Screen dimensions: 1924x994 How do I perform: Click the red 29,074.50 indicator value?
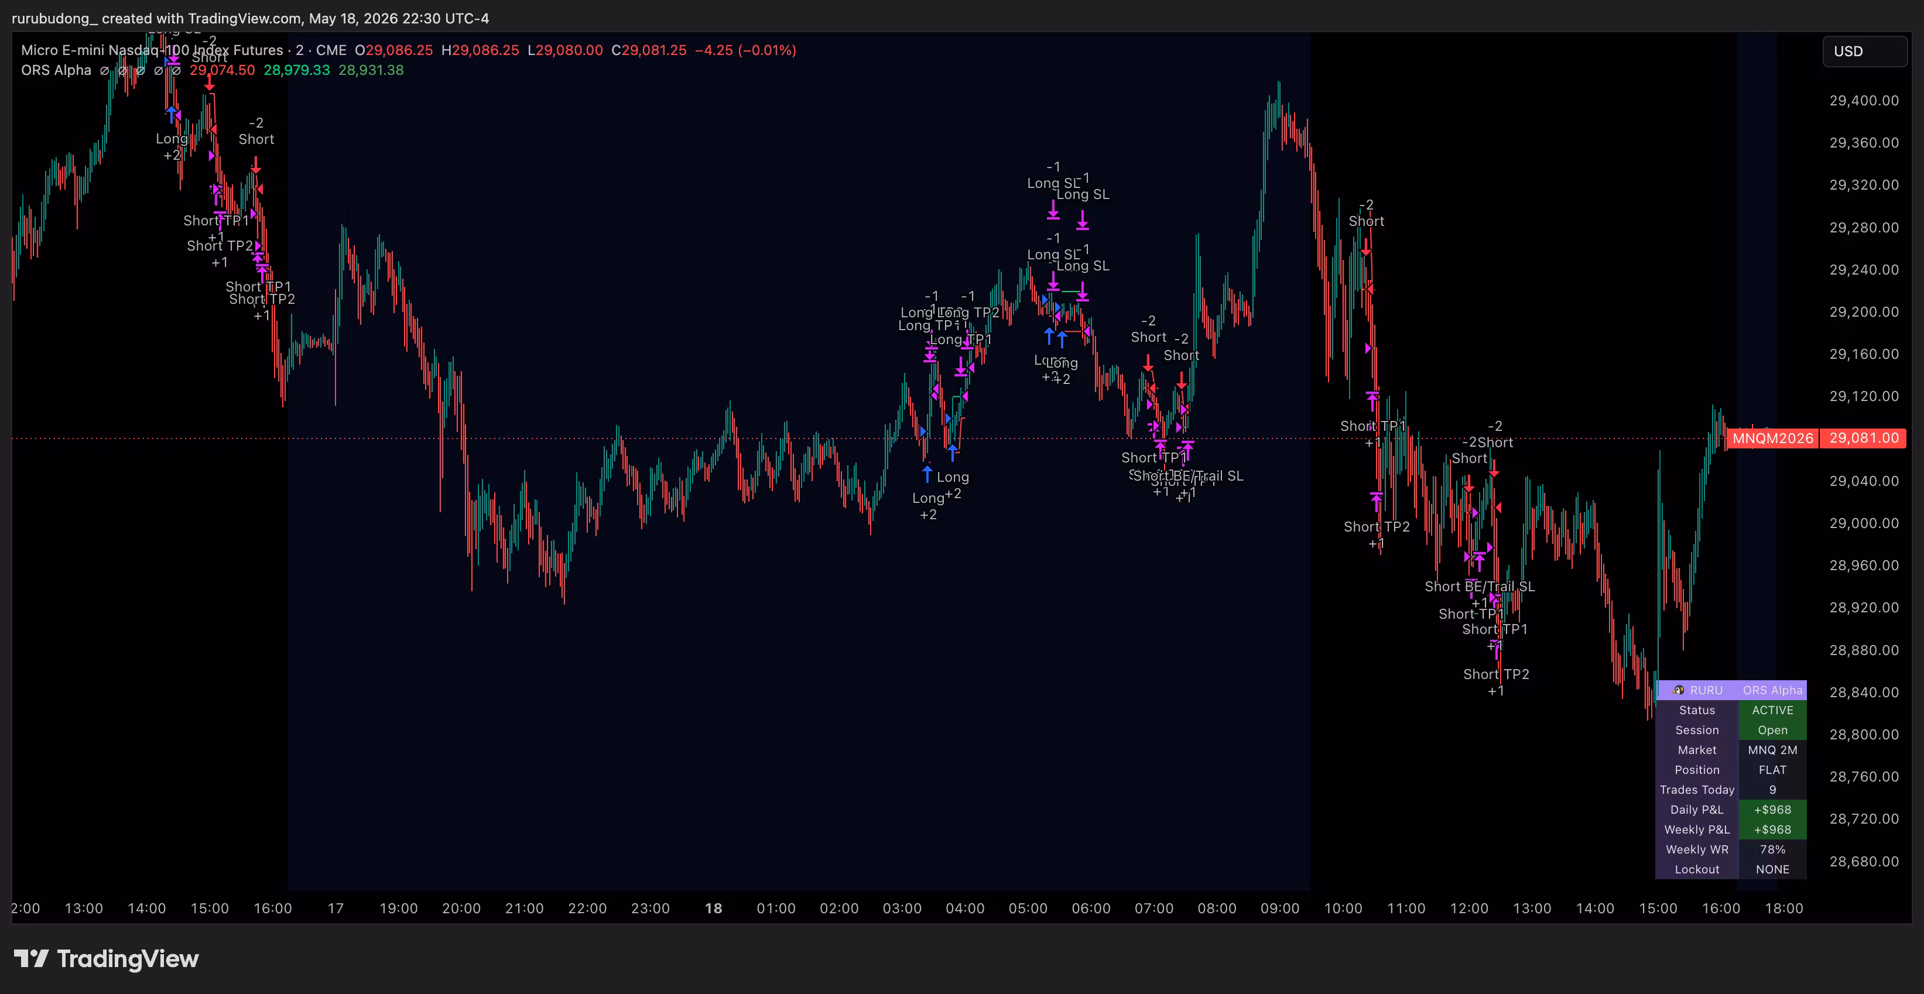222,70
